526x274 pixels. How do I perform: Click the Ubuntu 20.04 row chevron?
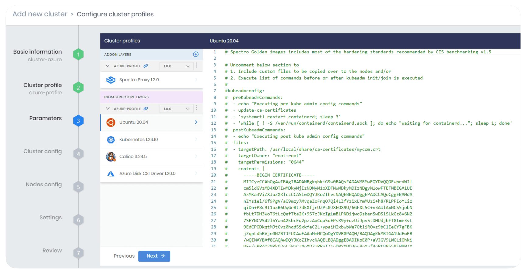point(196,122)
